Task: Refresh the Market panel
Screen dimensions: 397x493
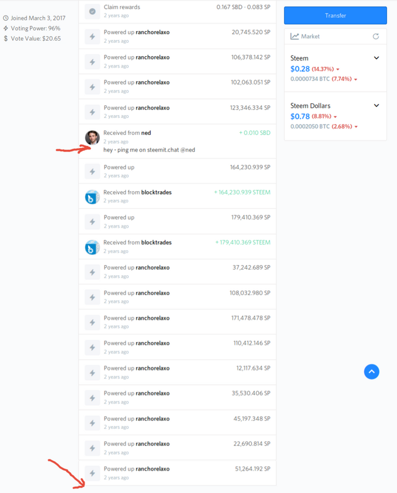Action: (376, 37)
